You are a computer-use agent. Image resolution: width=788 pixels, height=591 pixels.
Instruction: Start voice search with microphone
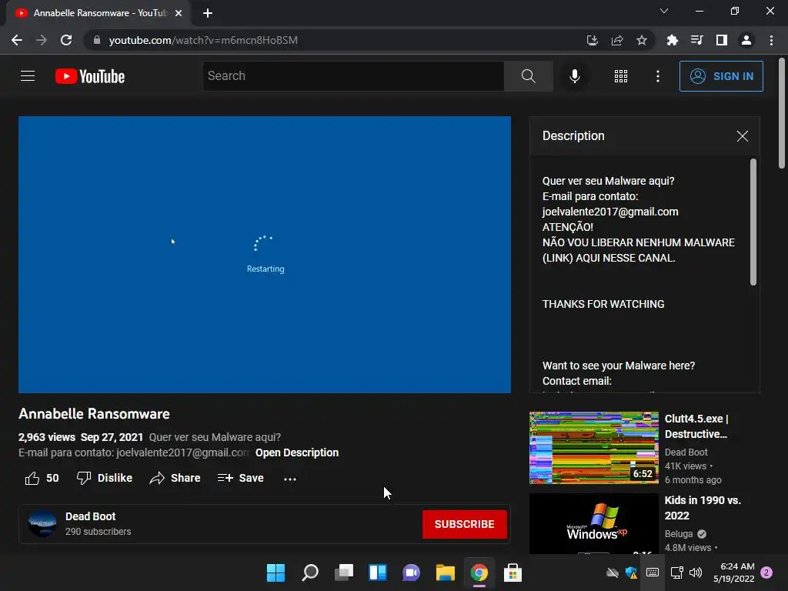click(574, 76)
